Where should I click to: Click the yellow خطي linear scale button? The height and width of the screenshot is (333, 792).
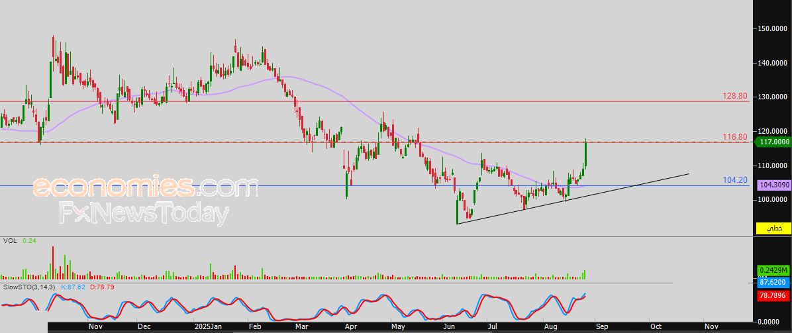(773, 228)
